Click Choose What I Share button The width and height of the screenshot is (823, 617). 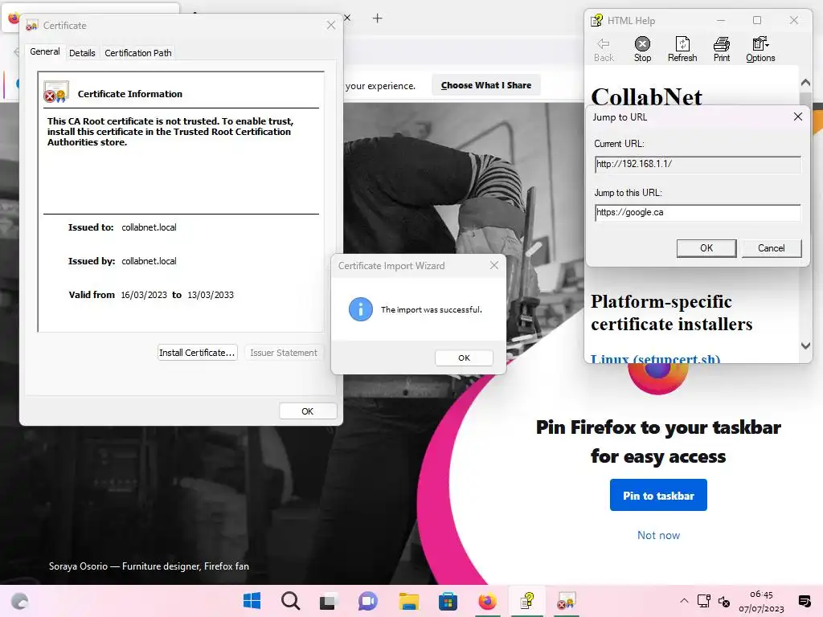[486, 85]
